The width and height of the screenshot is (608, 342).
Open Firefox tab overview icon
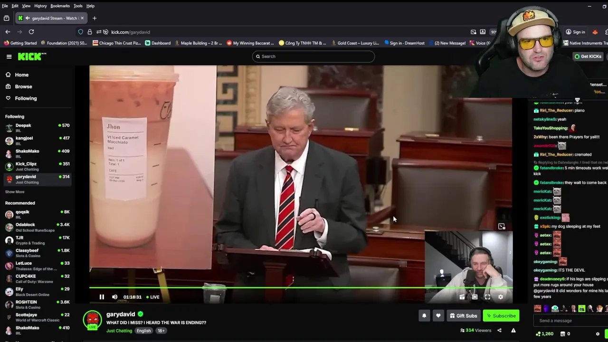(6, 18)
